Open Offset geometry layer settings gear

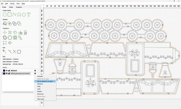coord(35,74)
